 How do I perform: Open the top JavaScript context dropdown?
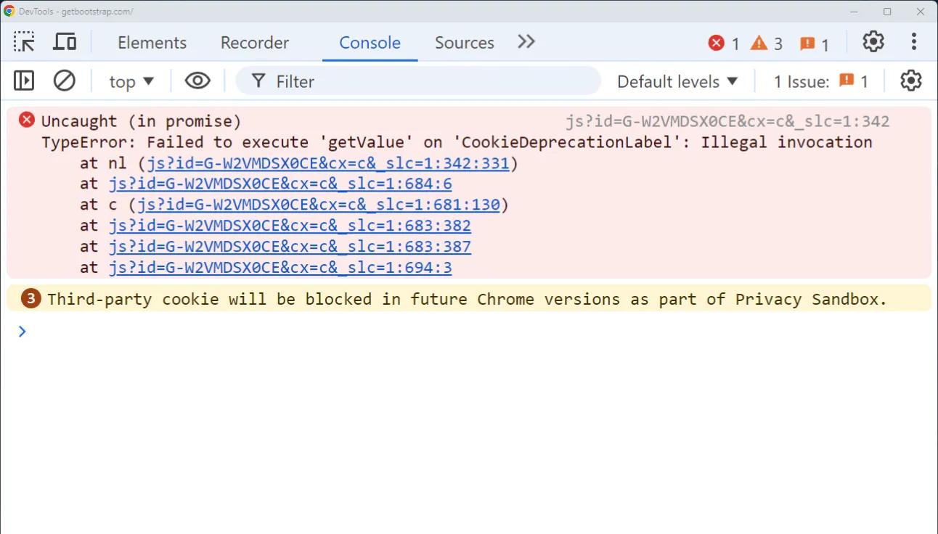pos(131,81)
